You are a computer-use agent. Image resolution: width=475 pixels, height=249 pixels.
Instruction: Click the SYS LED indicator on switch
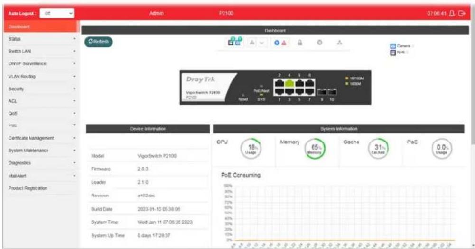click(x=261, y=96)
